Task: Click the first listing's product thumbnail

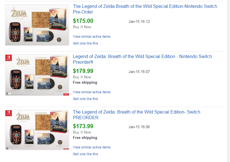Action: [x=37, y=25]
